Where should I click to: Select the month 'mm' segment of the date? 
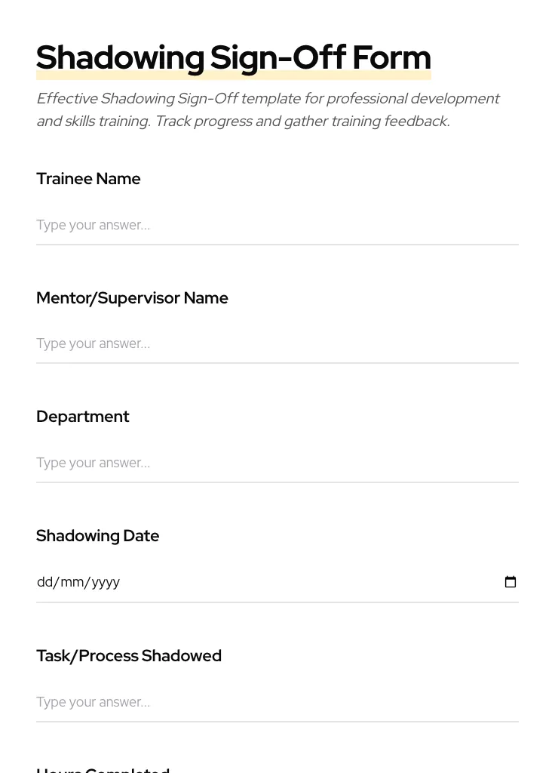pos(72,582)
